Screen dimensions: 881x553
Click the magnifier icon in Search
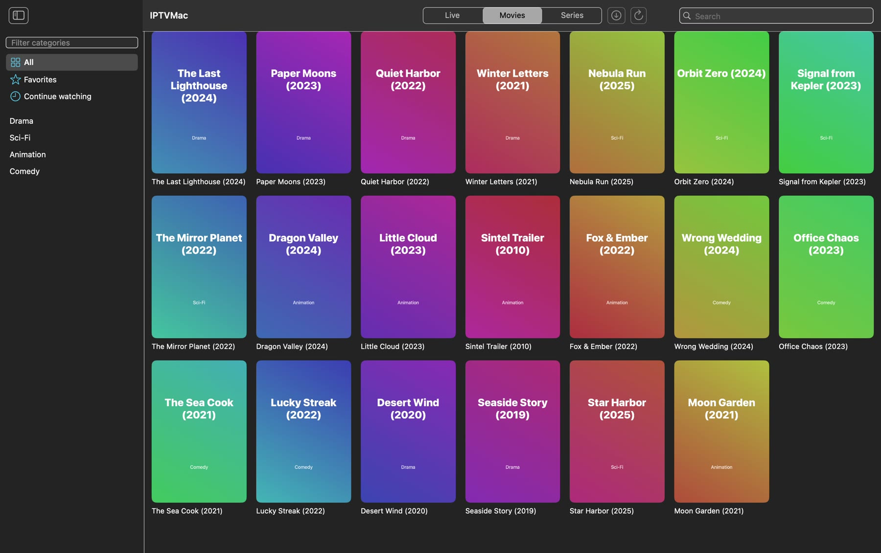click(687, 16)
